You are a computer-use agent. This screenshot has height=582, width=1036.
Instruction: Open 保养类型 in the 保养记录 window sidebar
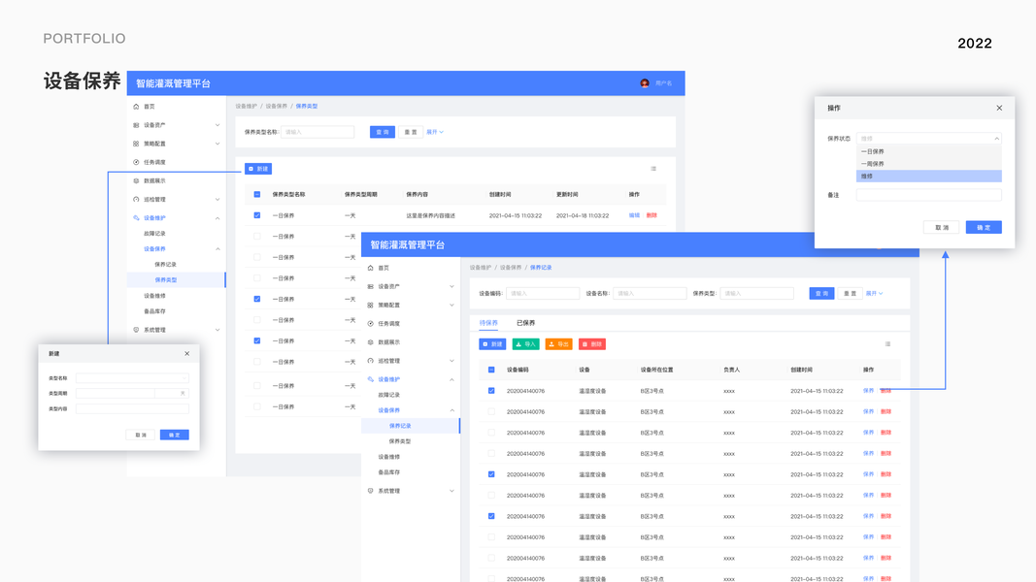pos(400,440)
